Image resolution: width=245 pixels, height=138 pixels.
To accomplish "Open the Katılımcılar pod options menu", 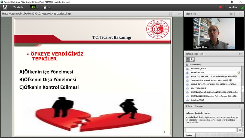I will pyautogui.click(x=240, y=54).
